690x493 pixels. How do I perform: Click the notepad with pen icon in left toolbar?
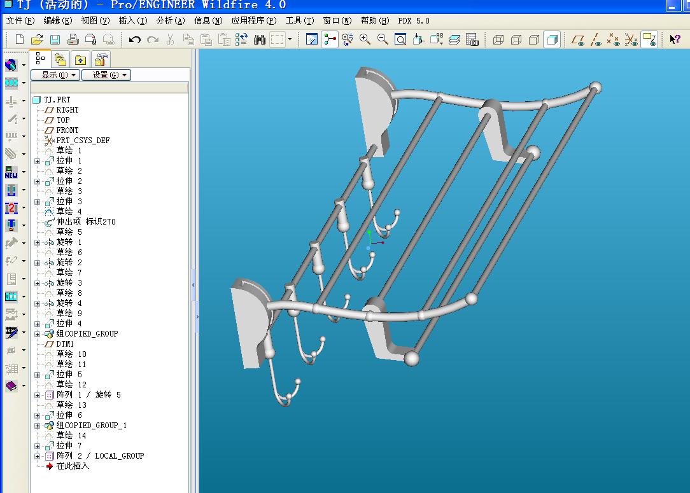(11, 333)
